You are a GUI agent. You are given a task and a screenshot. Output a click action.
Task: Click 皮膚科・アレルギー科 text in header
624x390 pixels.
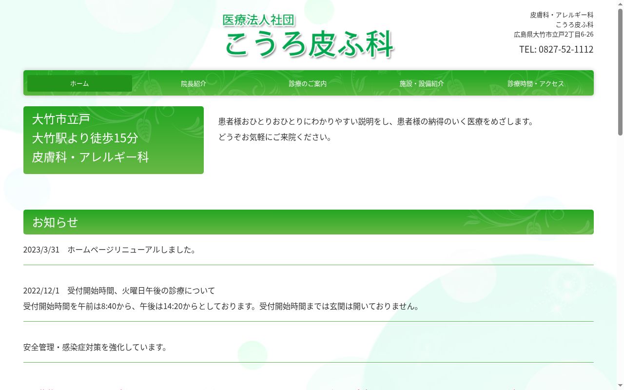[x=562, y=15]
